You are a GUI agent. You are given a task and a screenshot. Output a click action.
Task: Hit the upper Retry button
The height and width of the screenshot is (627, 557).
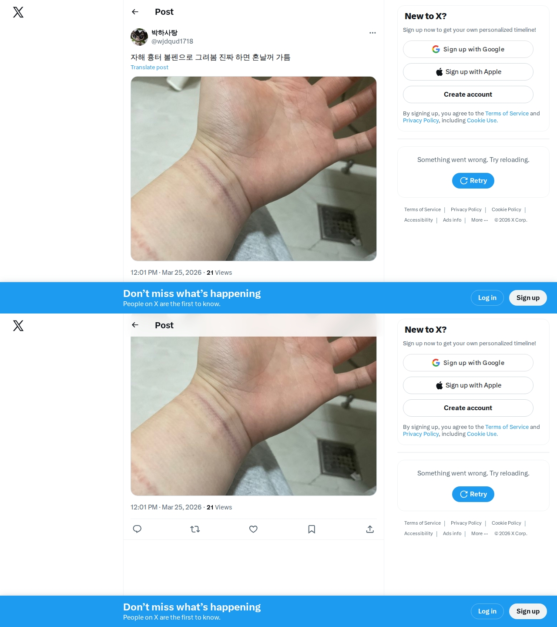click(x=473, y=181)
